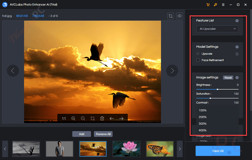Open Upscale gear settings
This screenshot has width=252, height=160.
(237, 54)
